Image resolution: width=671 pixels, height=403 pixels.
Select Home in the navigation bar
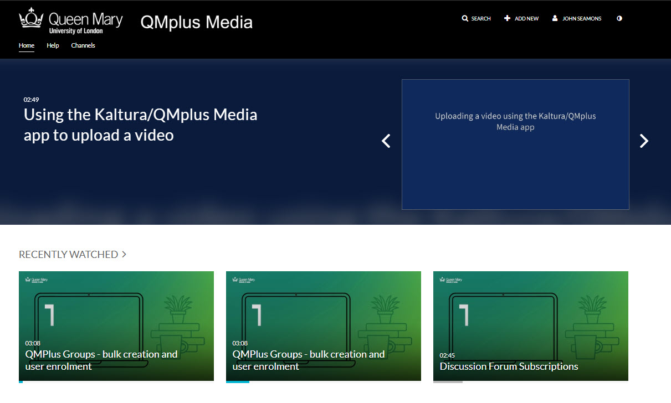[x=26, y=45]
